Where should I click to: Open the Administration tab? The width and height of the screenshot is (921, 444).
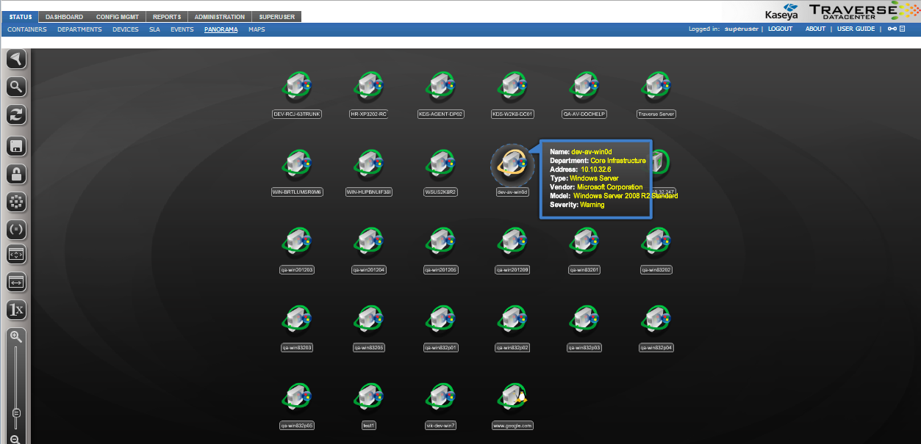pyautogui.click(x=220, y=17)
